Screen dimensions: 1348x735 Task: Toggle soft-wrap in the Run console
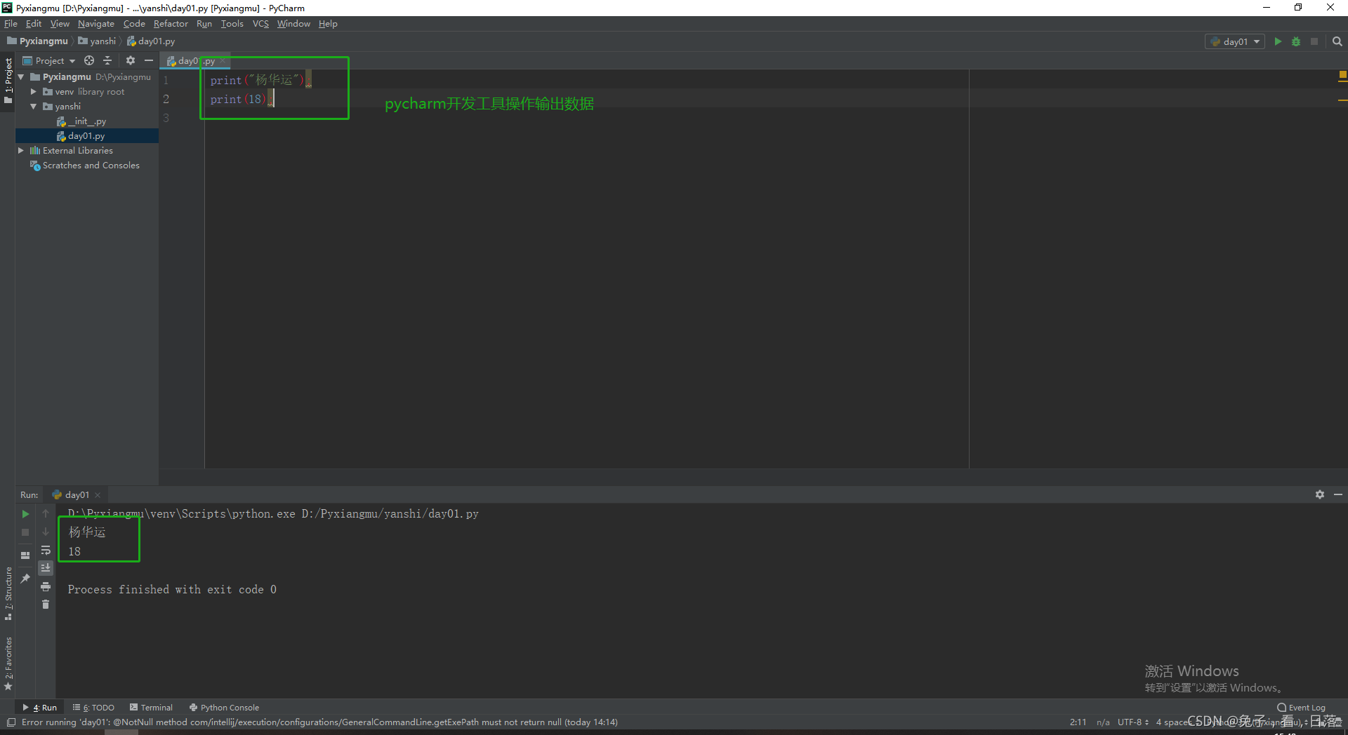click(46, 551)
